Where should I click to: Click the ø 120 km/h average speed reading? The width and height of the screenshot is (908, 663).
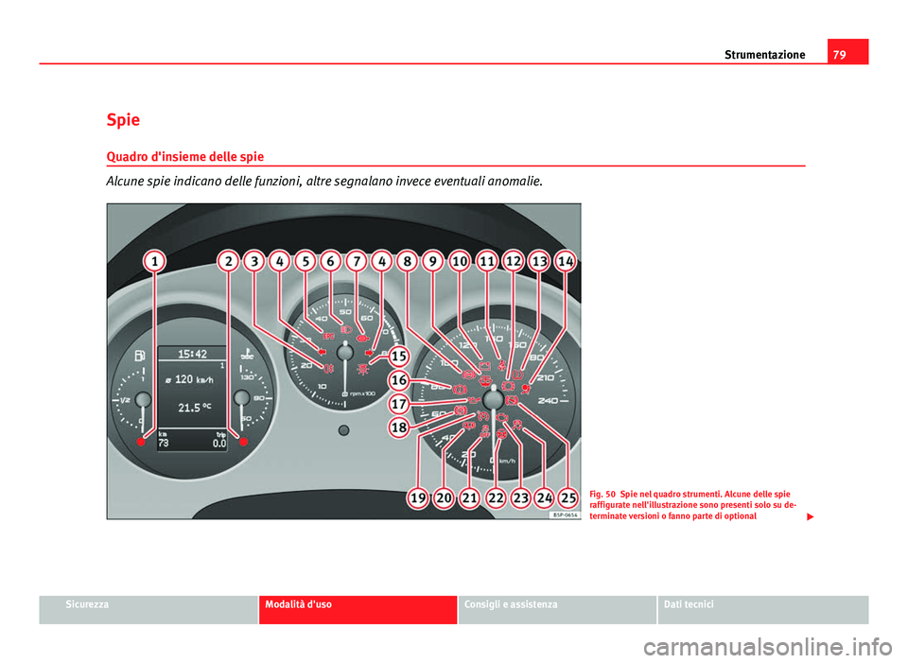click(189, 379)
